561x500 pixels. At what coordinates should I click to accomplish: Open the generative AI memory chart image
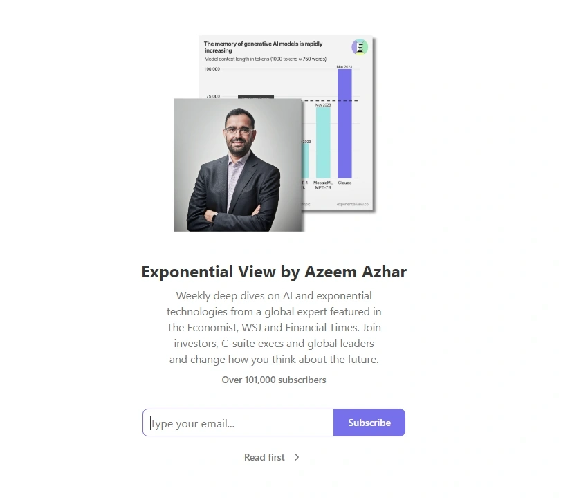click(x=339, y=138)
